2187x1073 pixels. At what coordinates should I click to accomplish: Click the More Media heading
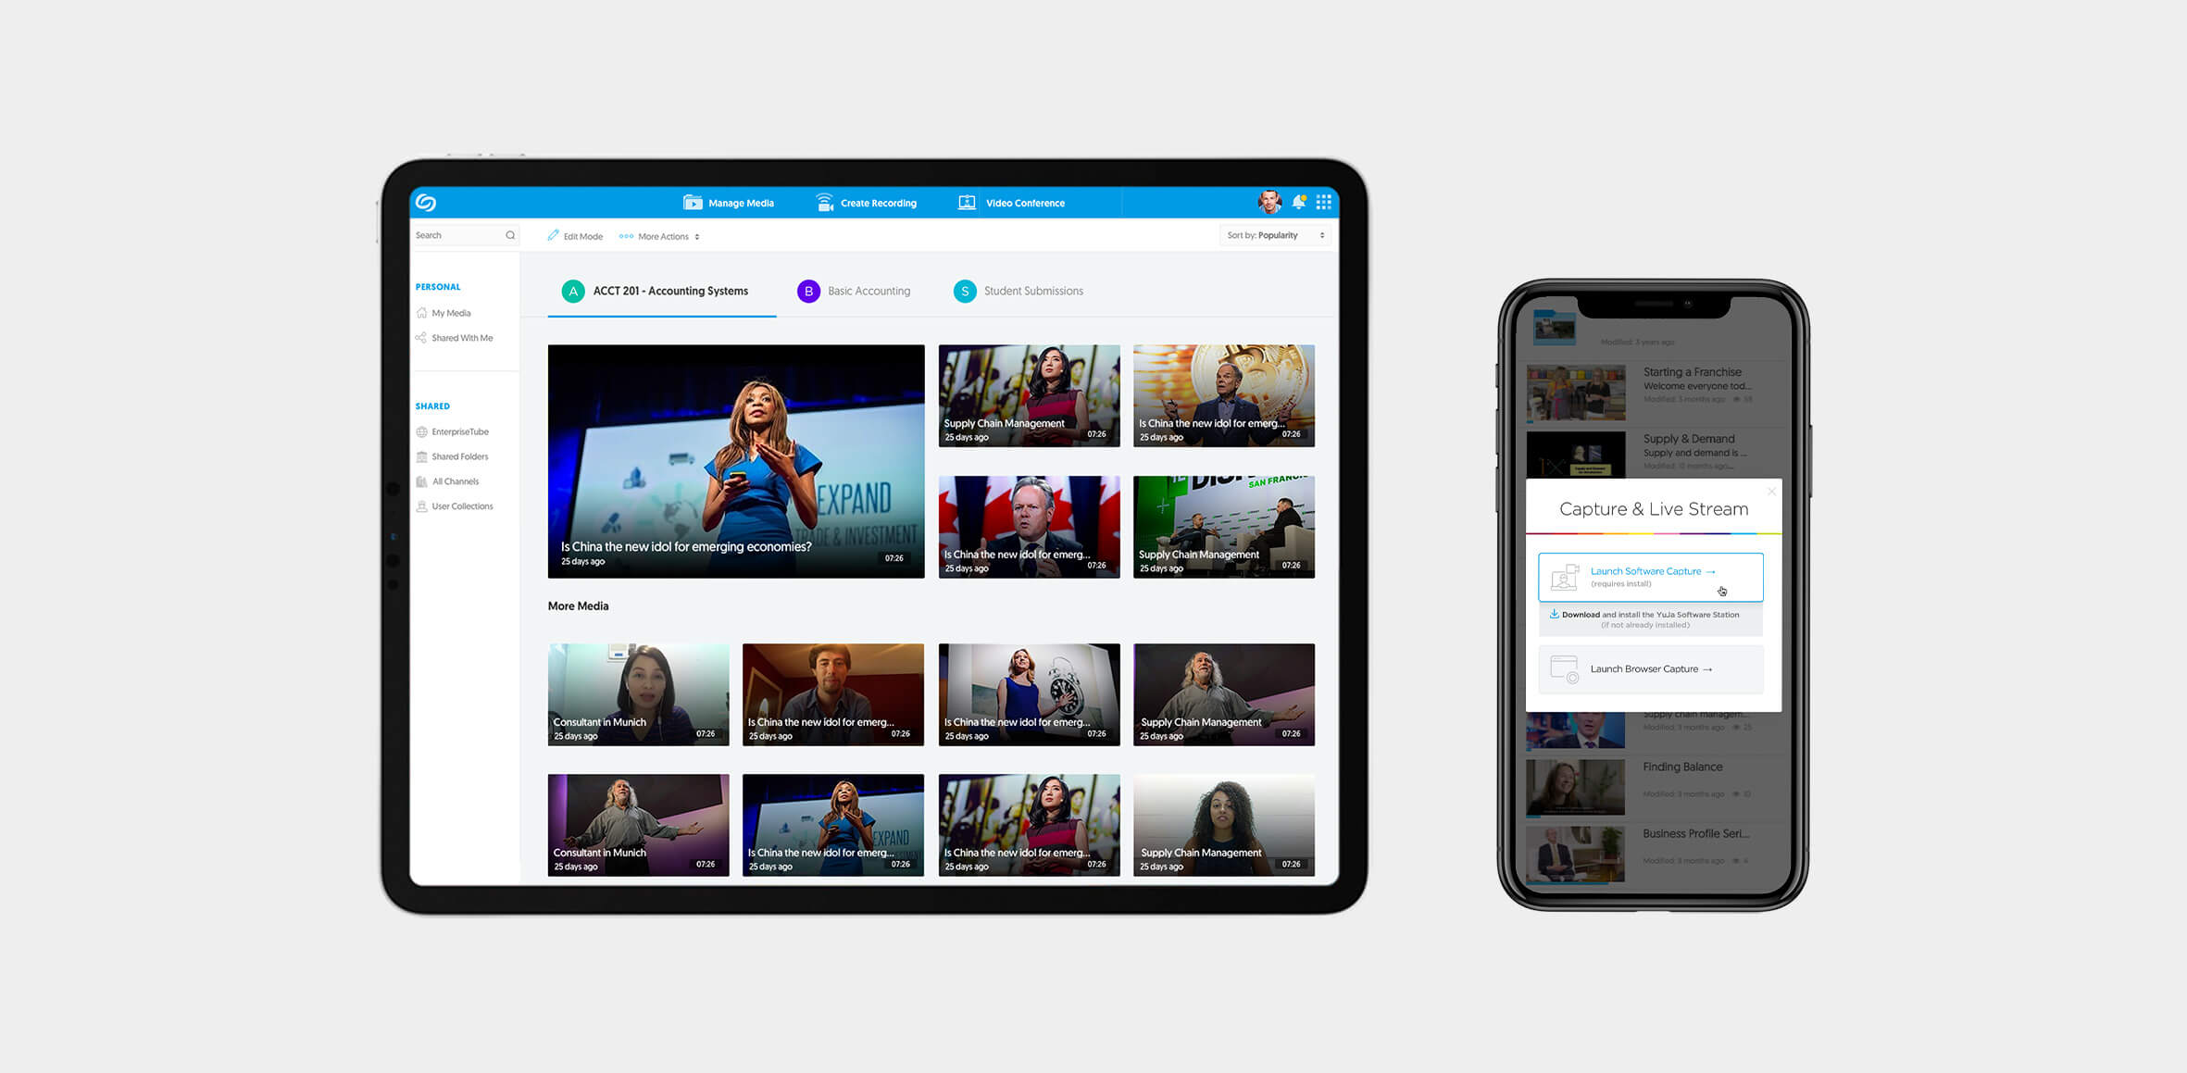tap(578, 606)
